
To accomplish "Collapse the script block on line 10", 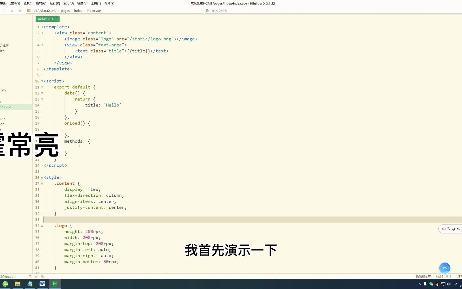I will (x=42, y=81).
